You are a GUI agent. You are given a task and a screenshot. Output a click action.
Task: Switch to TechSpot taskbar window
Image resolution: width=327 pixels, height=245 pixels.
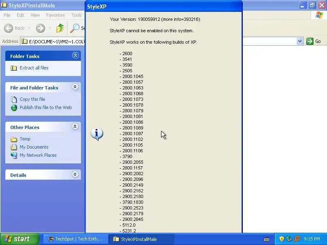[76, 239]
